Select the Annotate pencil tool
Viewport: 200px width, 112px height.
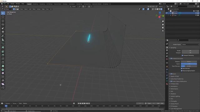point(3,36)
